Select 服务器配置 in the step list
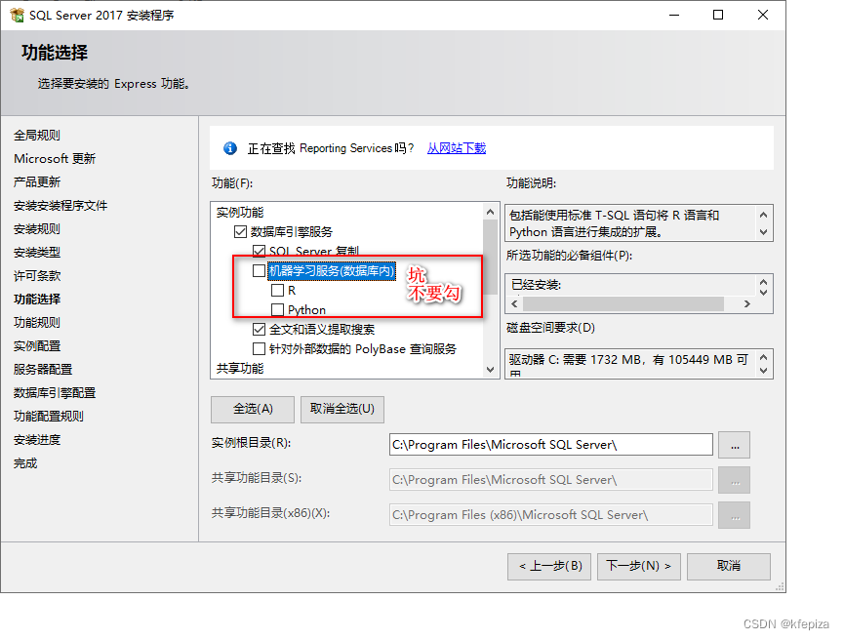 click(x=43, y=369)
